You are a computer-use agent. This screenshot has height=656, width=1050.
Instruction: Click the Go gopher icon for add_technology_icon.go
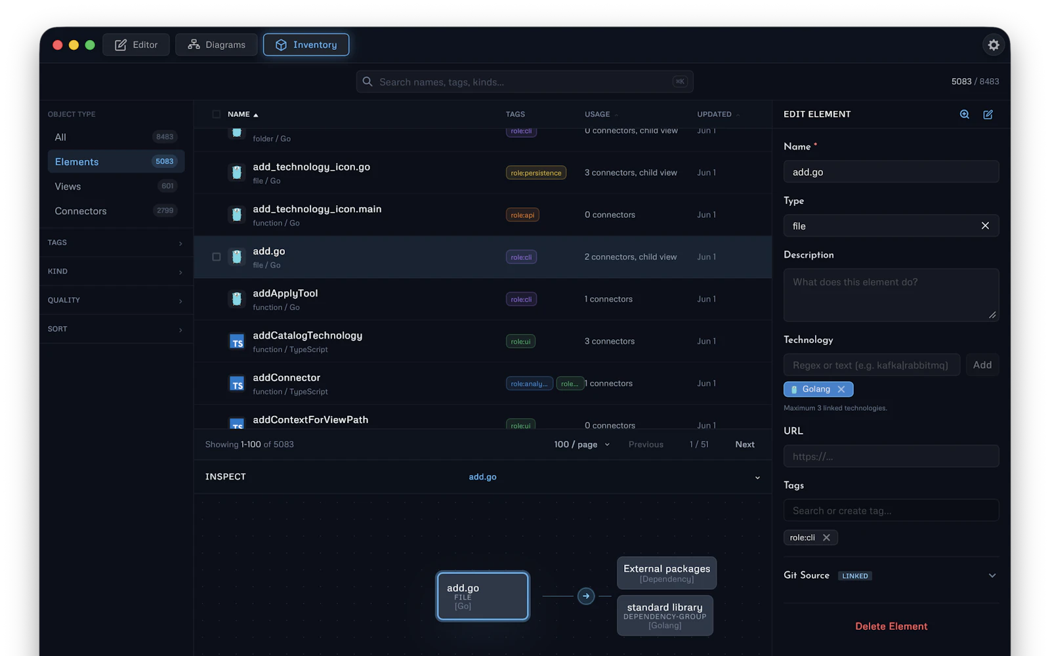coord(236,173)
